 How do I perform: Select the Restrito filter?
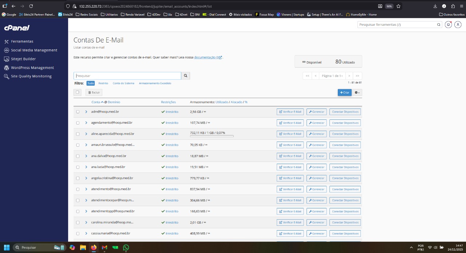[103, 83]
